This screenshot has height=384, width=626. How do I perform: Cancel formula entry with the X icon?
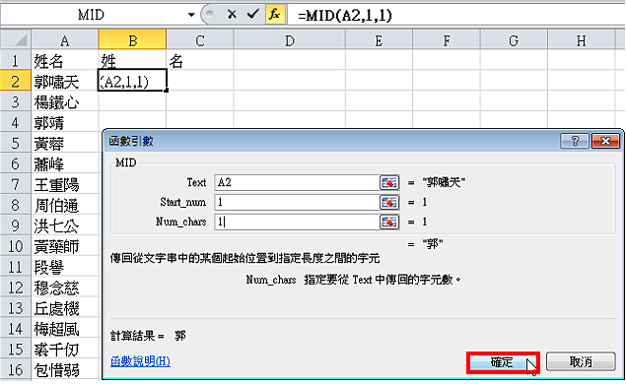(x=232, y=15)
